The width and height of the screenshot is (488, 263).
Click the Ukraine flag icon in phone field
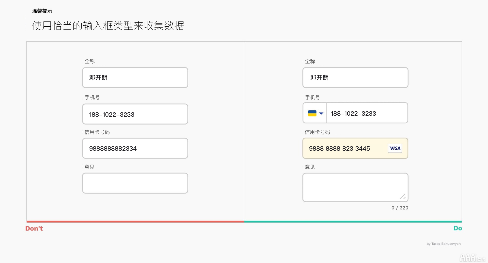[312, 113]
